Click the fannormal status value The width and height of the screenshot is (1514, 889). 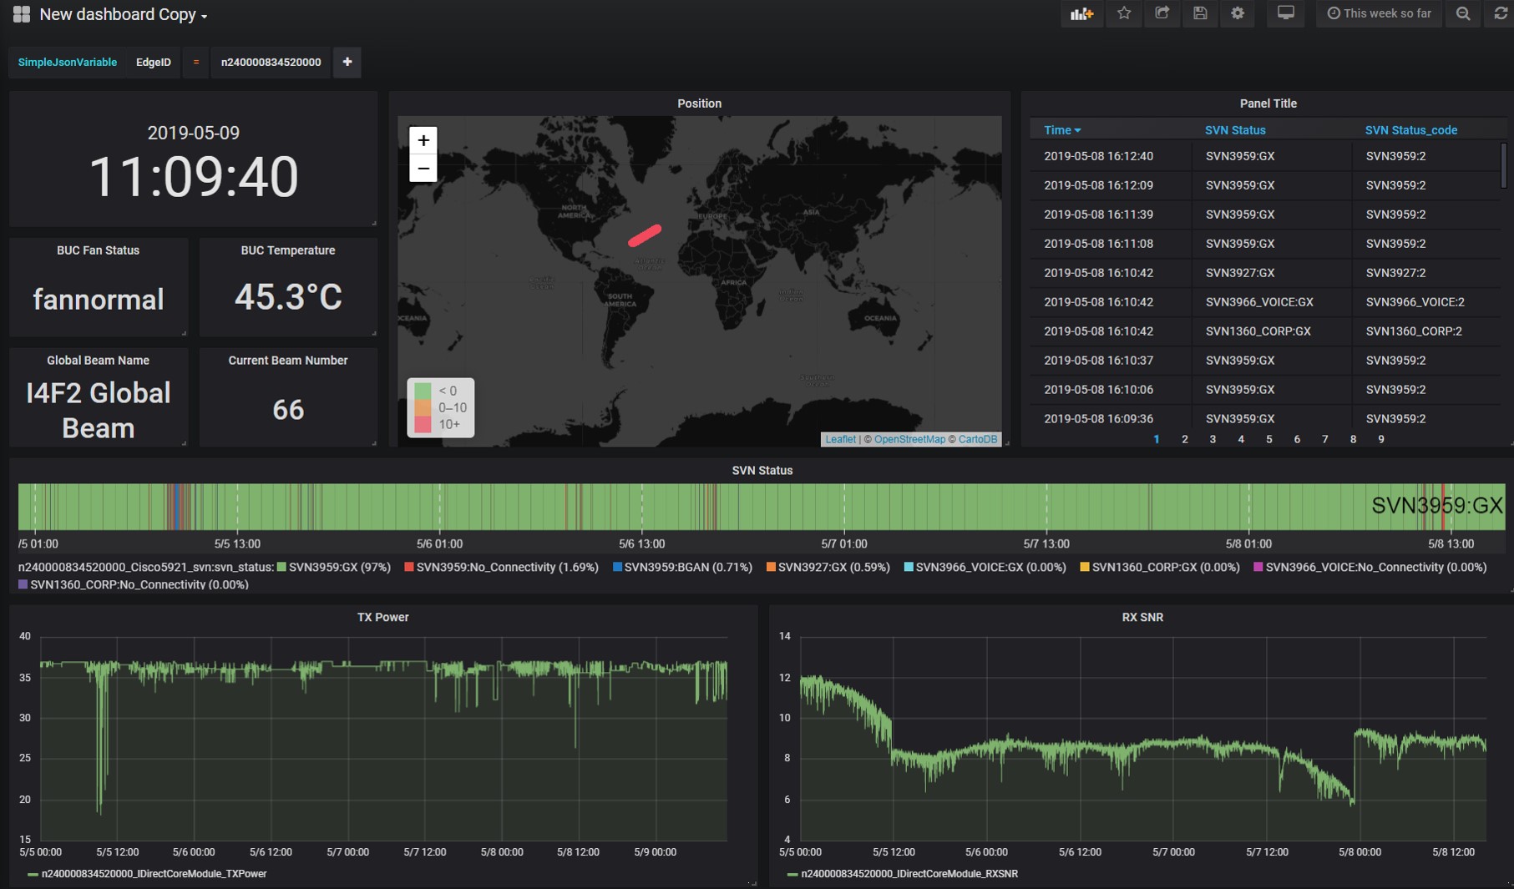coord(98,300)
